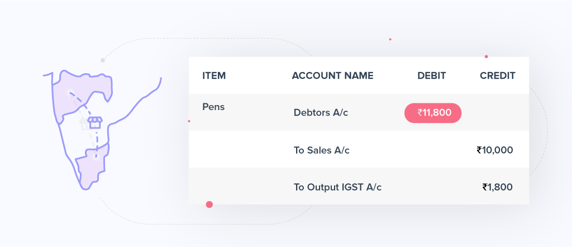Click the ₹1,800 credit amount
The height and width of the screenshot is (247, 572).
497,187
